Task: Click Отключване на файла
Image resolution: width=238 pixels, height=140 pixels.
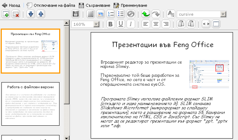Action: pyautogui.click(x=51, y=5)
